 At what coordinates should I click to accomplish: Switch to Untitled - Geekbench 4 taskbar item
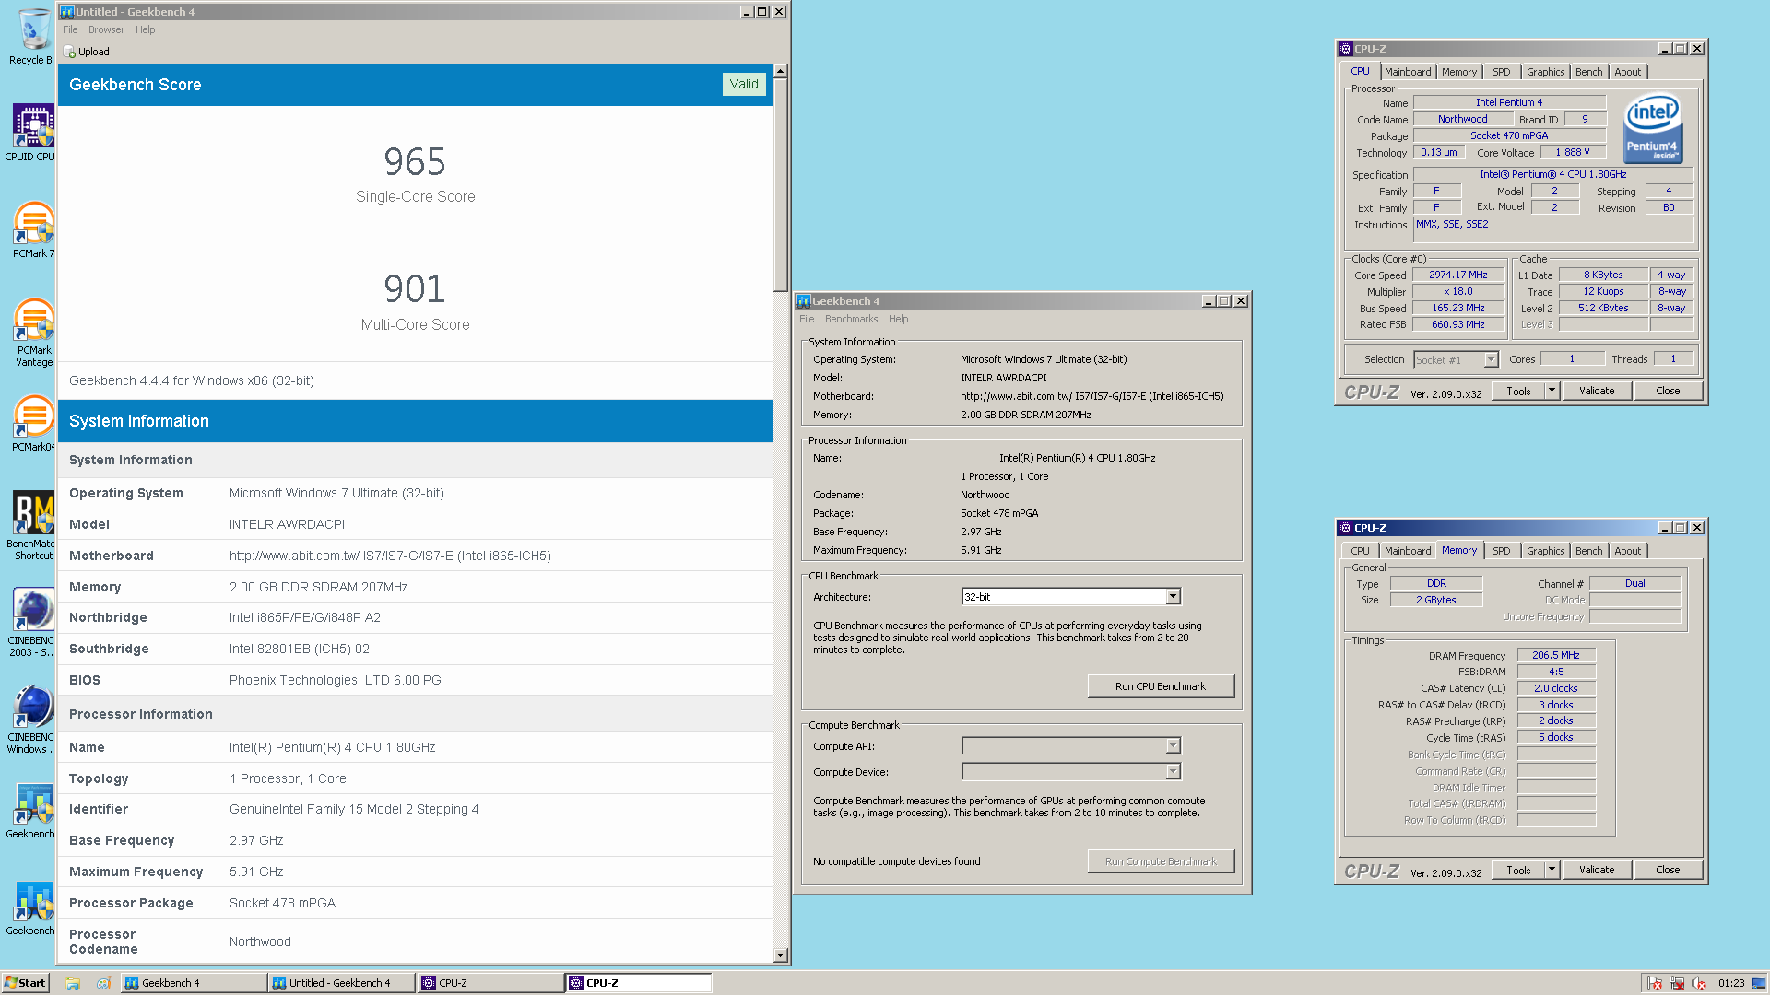(x=341, y=983)
